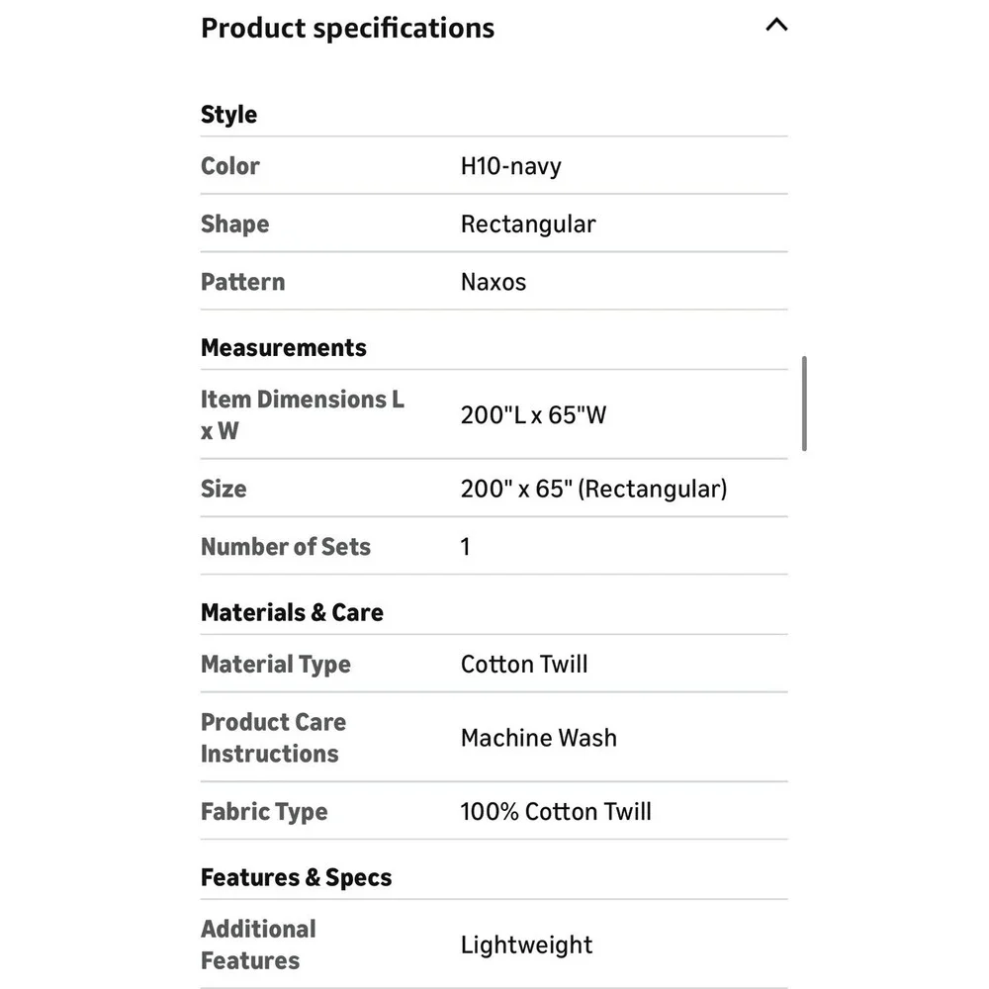Select the Cotton Twill material value
The width and height of the screenshot is (989, 989).
[x=524, y=665]
